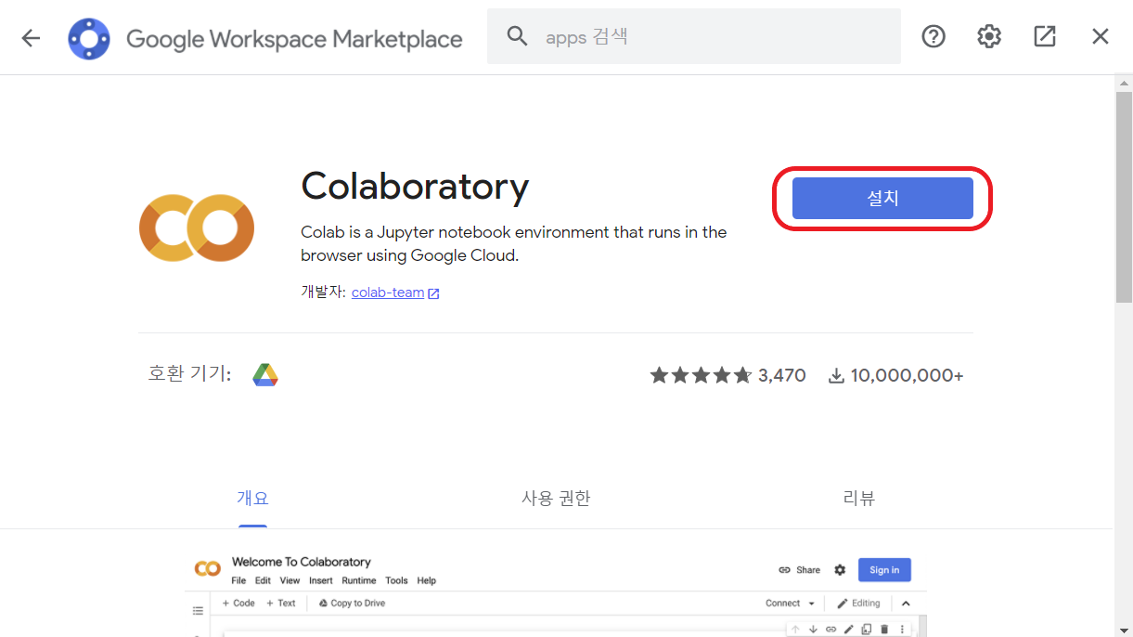Click 'Copy to Drive' in preview screenshot
Viewport: 1133px width, 637px height.
coord(352,604)
